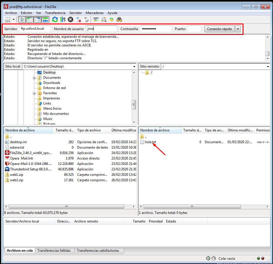Expand the Documents folder in local tree
The height and width of the screenshot is (264, 273).
point(34,78)
